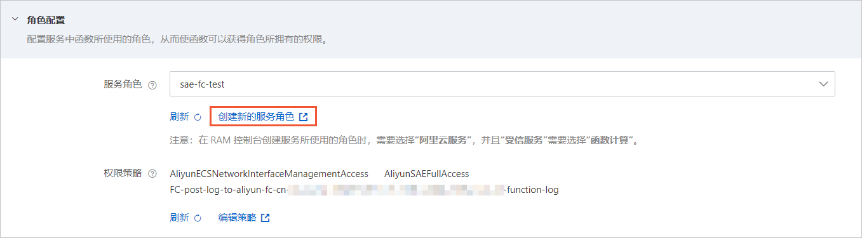
Task: Click the 权限策略 field label
Action: 123,173
